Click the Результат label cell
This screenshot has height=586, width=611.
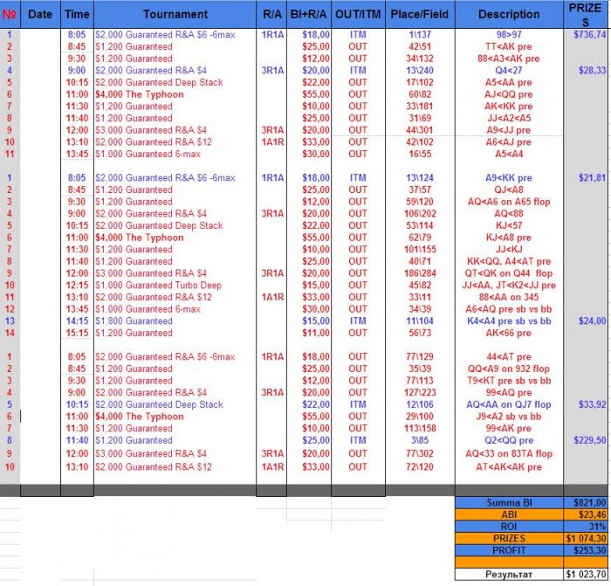pyautogui.click(x=509, y=575)
